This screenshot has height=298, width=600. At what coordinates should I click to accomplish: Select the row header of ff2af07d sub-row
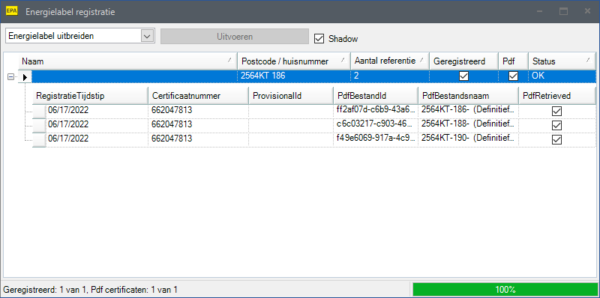(x=39, y=112)
